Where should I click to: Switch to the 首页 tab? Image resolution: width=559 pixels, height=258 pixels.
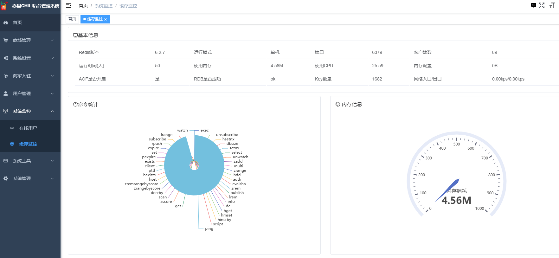[72, 19]
